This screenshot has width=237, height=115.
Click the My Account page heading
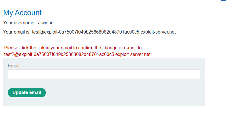tap(22, 13)
